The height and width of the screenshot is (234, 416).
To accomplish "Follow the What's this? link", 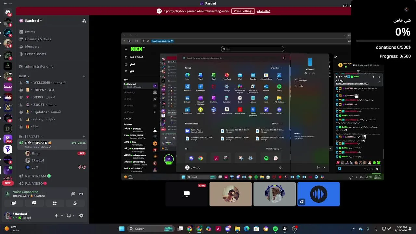I will (264, 11).
